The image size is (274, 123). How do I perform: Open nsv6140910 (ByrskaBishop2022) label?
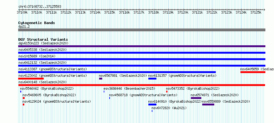click(x=175, y=101)
